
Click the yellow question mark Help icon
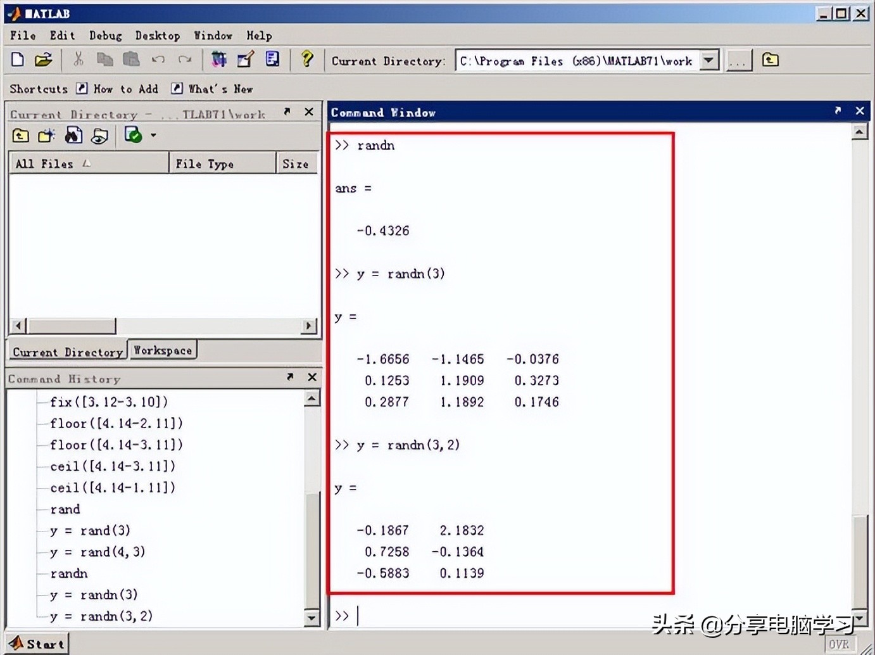pos(307,60)
